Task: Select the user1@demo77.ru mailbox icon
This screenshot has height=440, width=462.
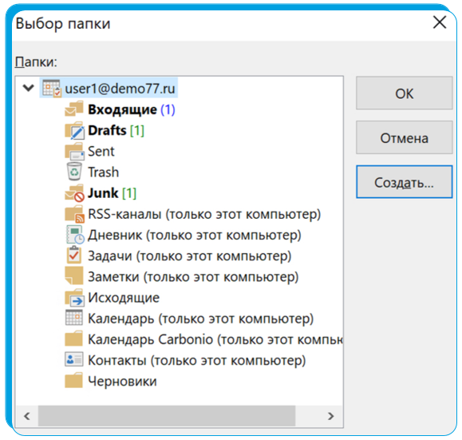Action: point(52,88)
